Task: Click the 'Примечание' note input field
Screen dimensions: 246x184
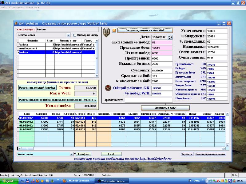Action: point(149,100)
